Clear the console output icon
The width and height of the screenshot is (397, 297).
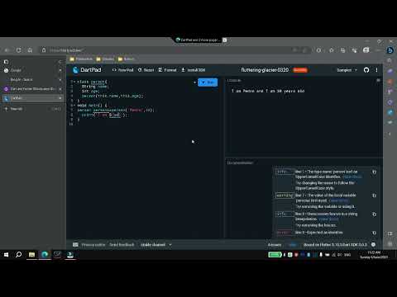[x=378, y=80]
